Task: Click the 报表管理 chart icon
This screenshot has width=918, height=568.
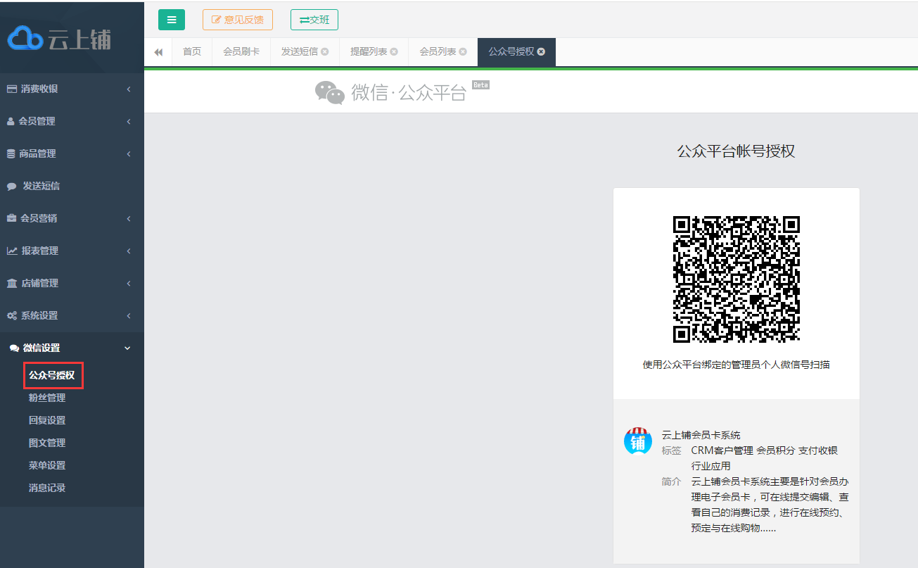Action: click(x=13, y=251)
